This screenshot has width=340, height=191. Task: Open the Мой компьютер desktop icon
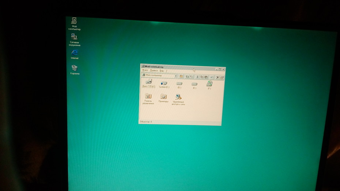click(74, 24)
